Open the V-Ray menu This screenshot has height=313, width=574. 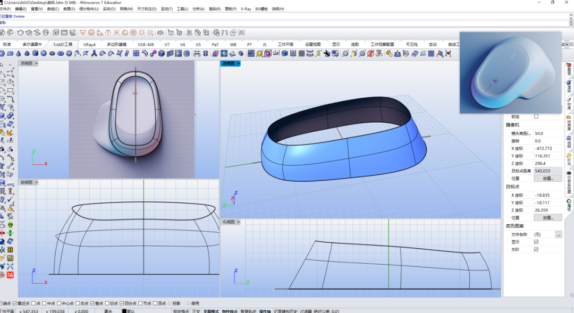[246, 9]
